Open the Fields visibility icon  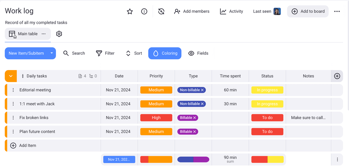[191, 53]
